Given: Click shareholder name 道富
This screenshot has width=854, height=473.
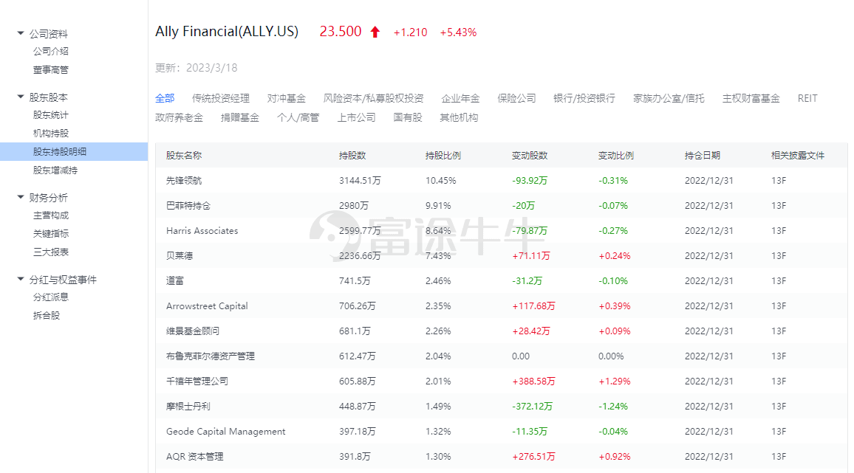Looking at the screenshot, I should [175, 281].
